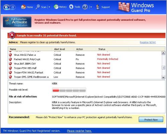Click Remove action for Trojan-PSW.VBS.Half

[80, 68]
